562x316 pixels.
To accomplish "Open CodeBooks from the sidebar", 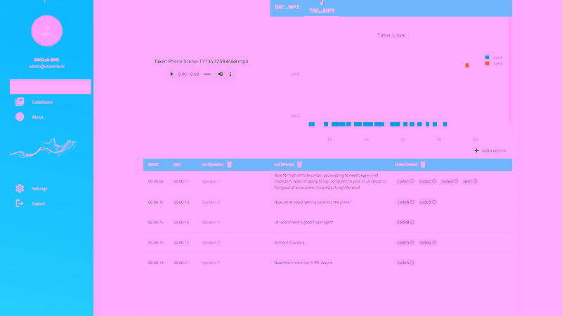I will pos(42,102).
